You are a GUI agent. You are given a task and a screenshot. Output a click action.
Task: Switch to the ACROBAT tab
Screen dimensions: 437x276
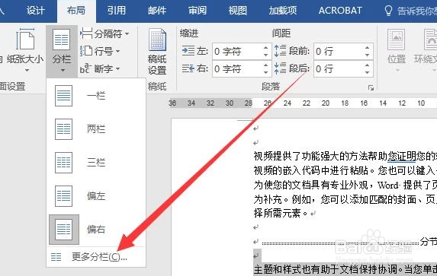[x=340, y=11]
